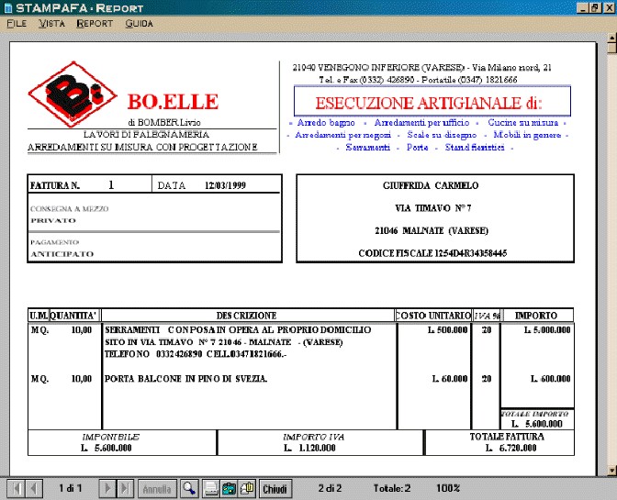The height and width of the screenshot is (500, 617).
Task: Open the File menu
Action: [17, 23]
